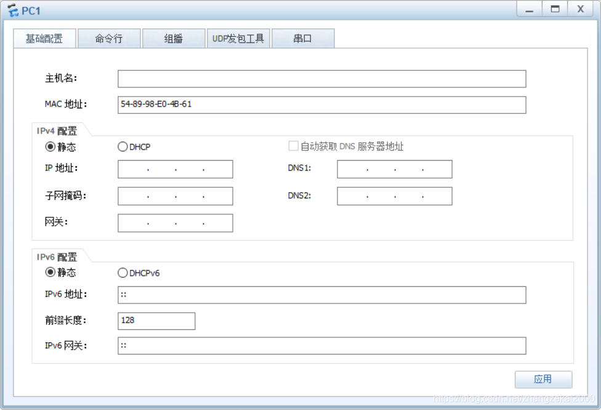Click the IP 地址 input field
The width and height of the screenshot is (601, 410).
175,169
